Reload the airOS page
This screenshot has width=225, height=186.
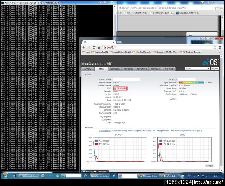pos(94,47)
